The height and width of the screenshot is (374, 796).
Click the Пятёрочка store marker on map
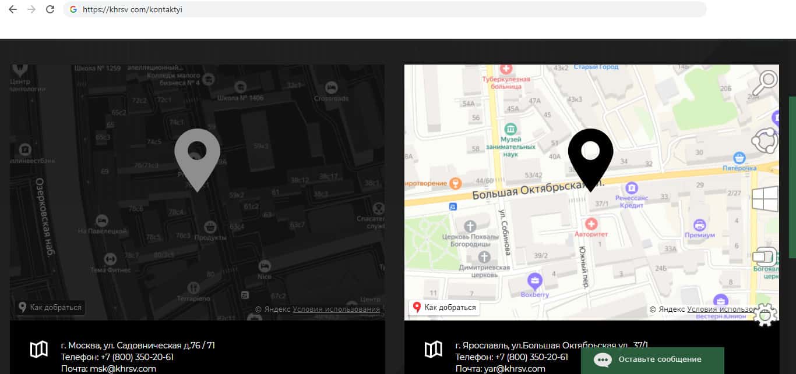[739, 158]
